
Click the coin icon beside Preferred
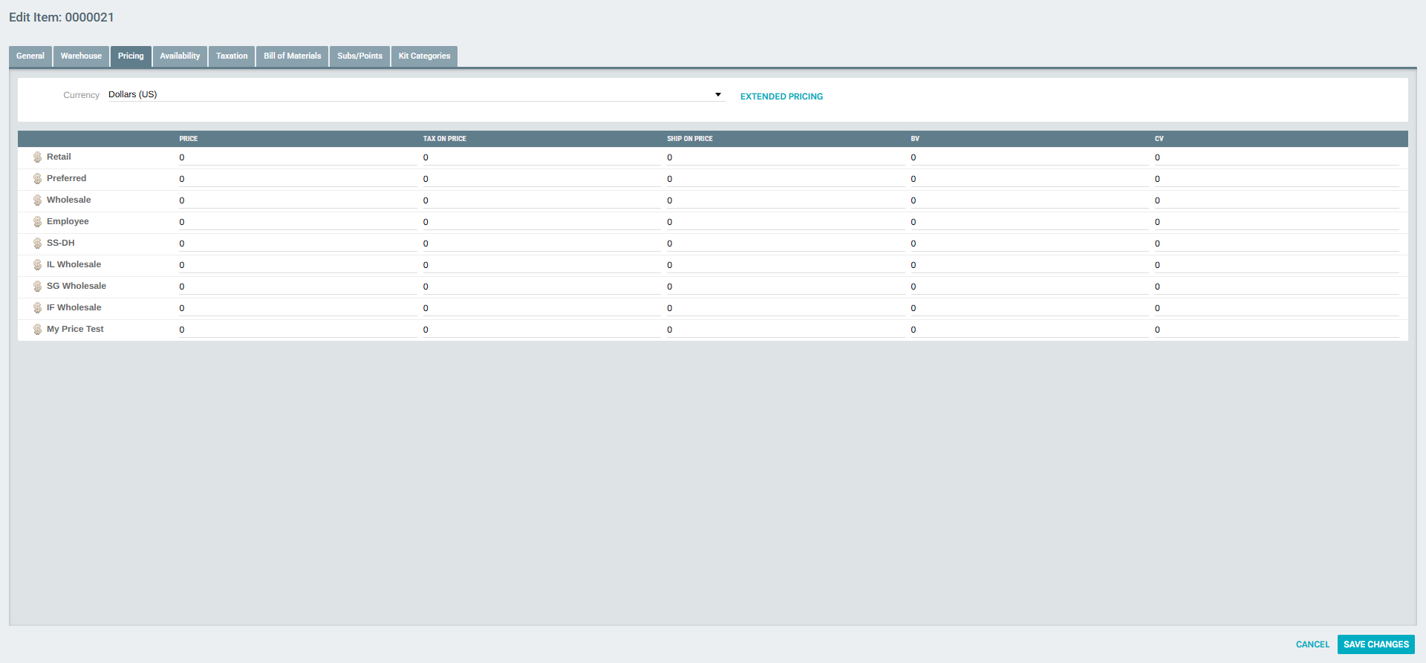click(x=37, y=179)
